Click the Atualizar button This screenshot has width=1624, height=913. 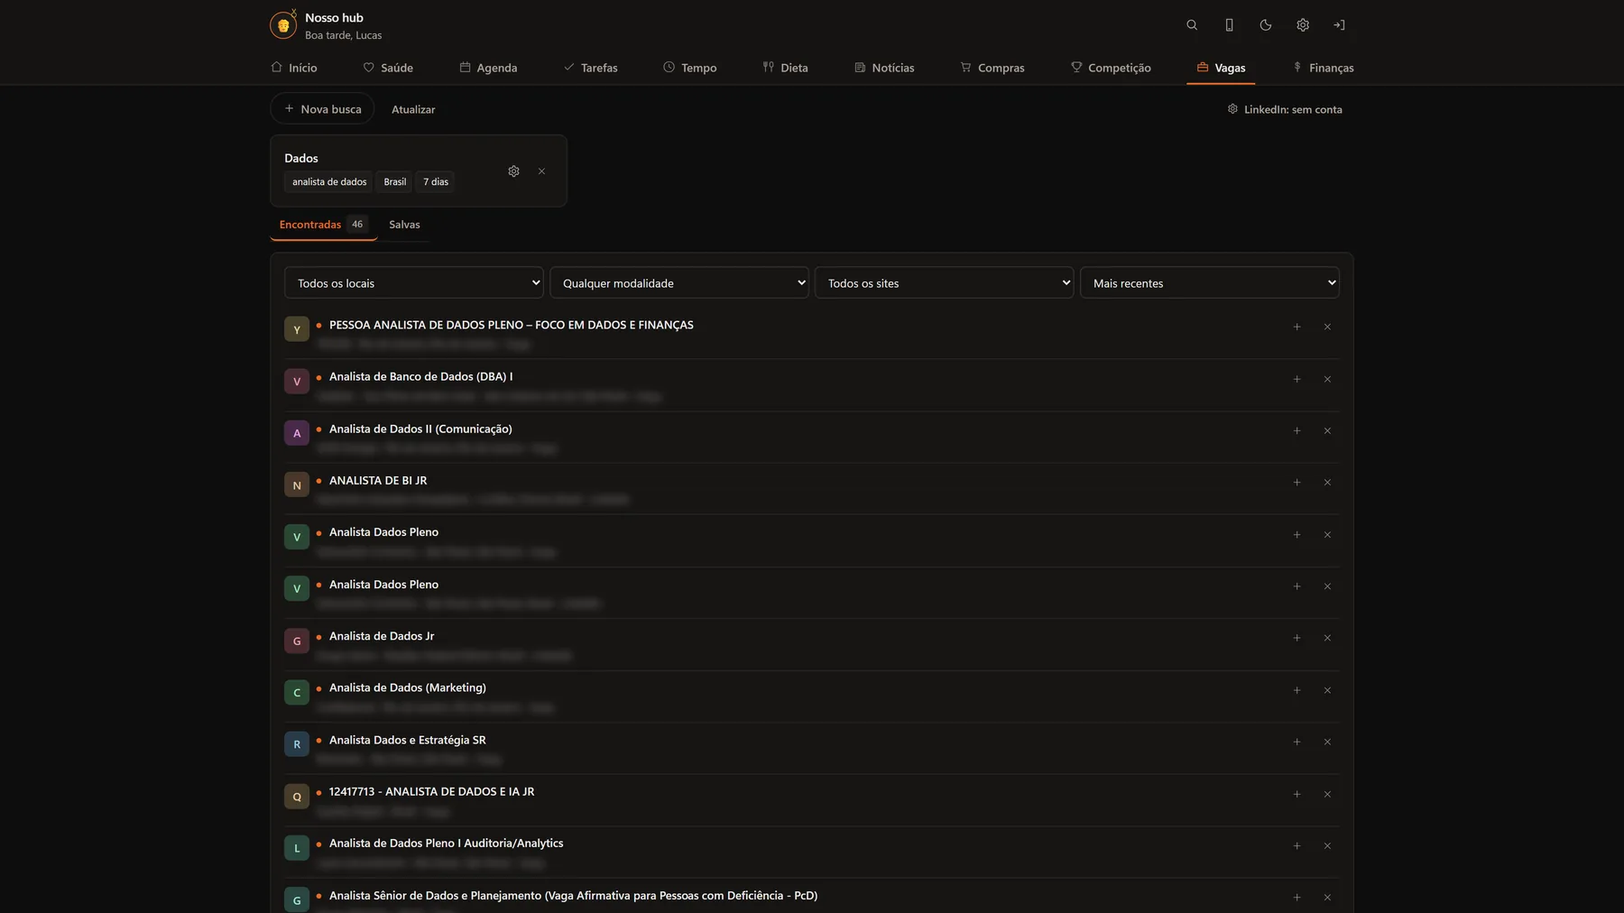(x=413, y=109)
